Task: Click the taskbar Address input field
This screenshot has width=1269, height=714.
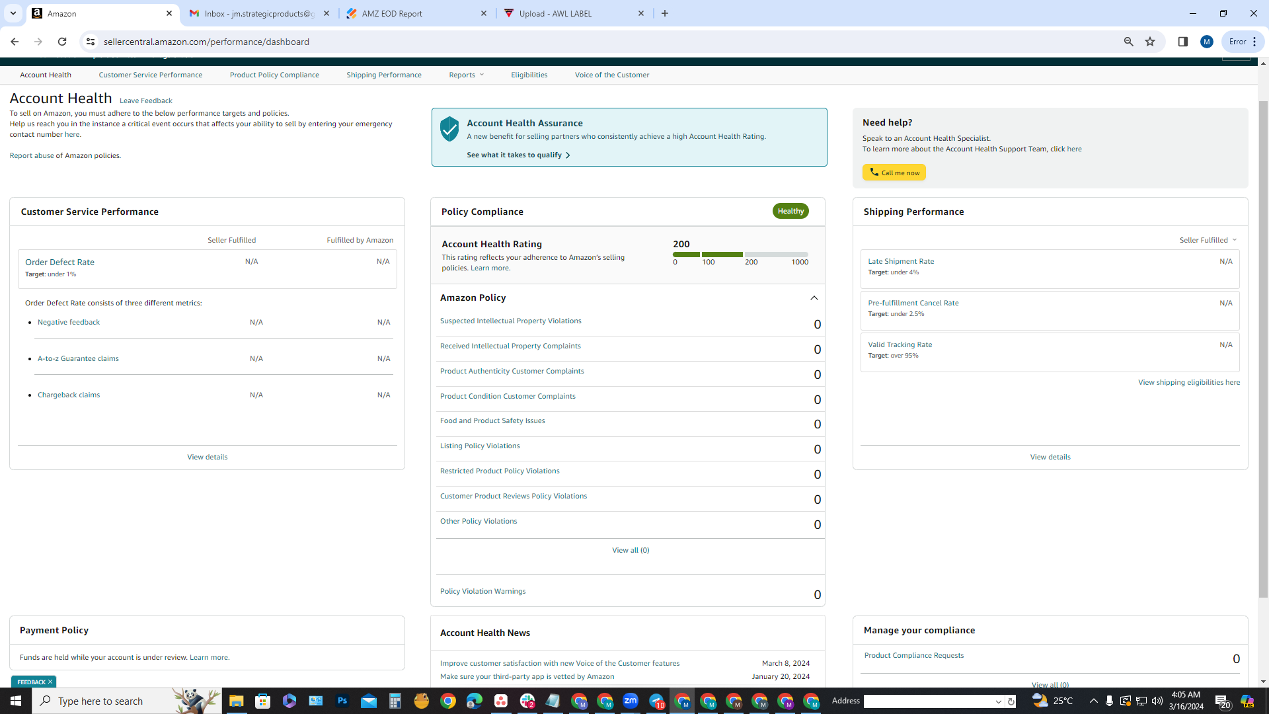Action: (x=927, y=701)
